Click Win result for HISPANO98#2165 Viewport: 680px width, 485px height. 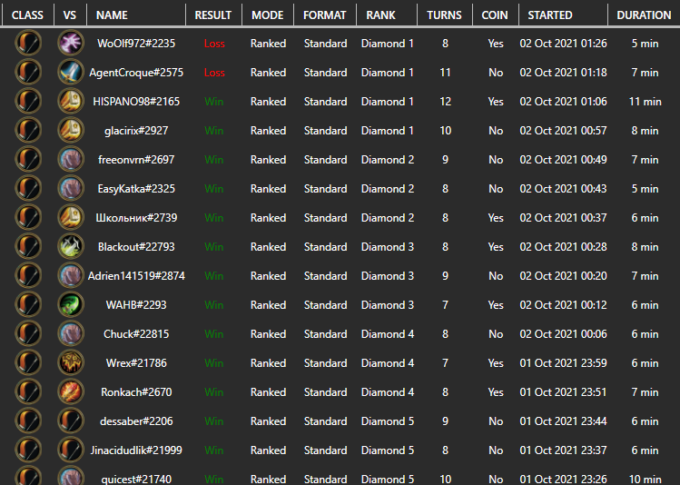(x=213, y=102)
